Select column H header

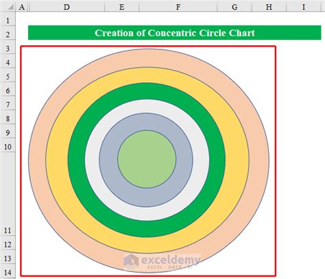pos(269,7)
